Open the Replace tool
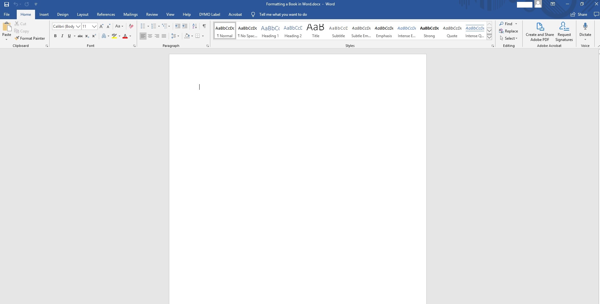Screen dimensions: 600x304 point(509,31)
